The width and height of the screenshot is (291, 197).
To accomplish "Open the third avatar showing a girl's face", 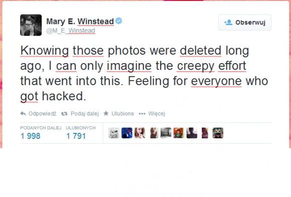I will [140, 133].
